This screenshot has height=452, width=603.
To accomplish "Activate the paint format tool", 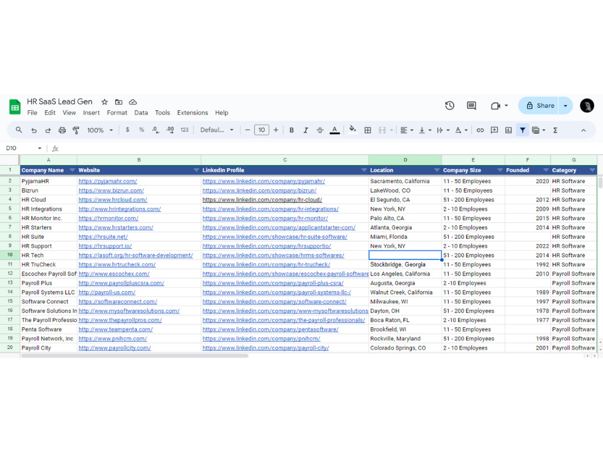I will click(76, 130).
